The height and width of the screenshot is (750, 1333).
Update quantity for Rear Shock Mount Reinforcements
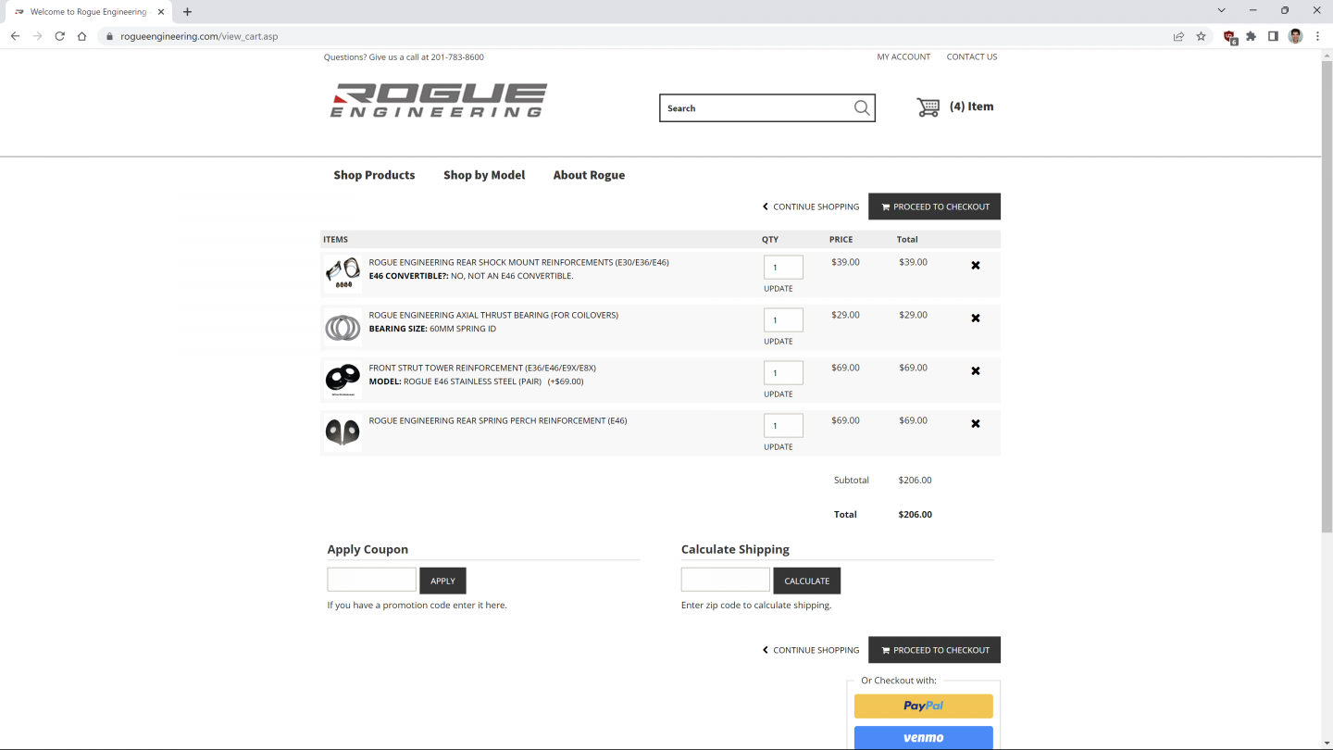(x=778, y=289)
